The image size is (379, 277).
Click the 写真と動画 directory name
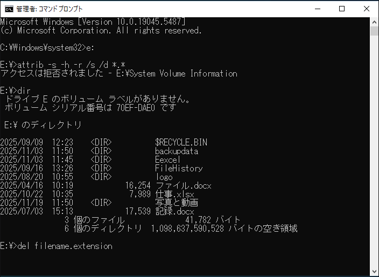click(177, 203)
